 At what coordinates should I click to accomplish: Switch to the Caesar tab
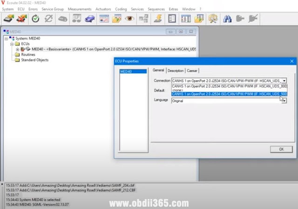click(x=192, y=71)
